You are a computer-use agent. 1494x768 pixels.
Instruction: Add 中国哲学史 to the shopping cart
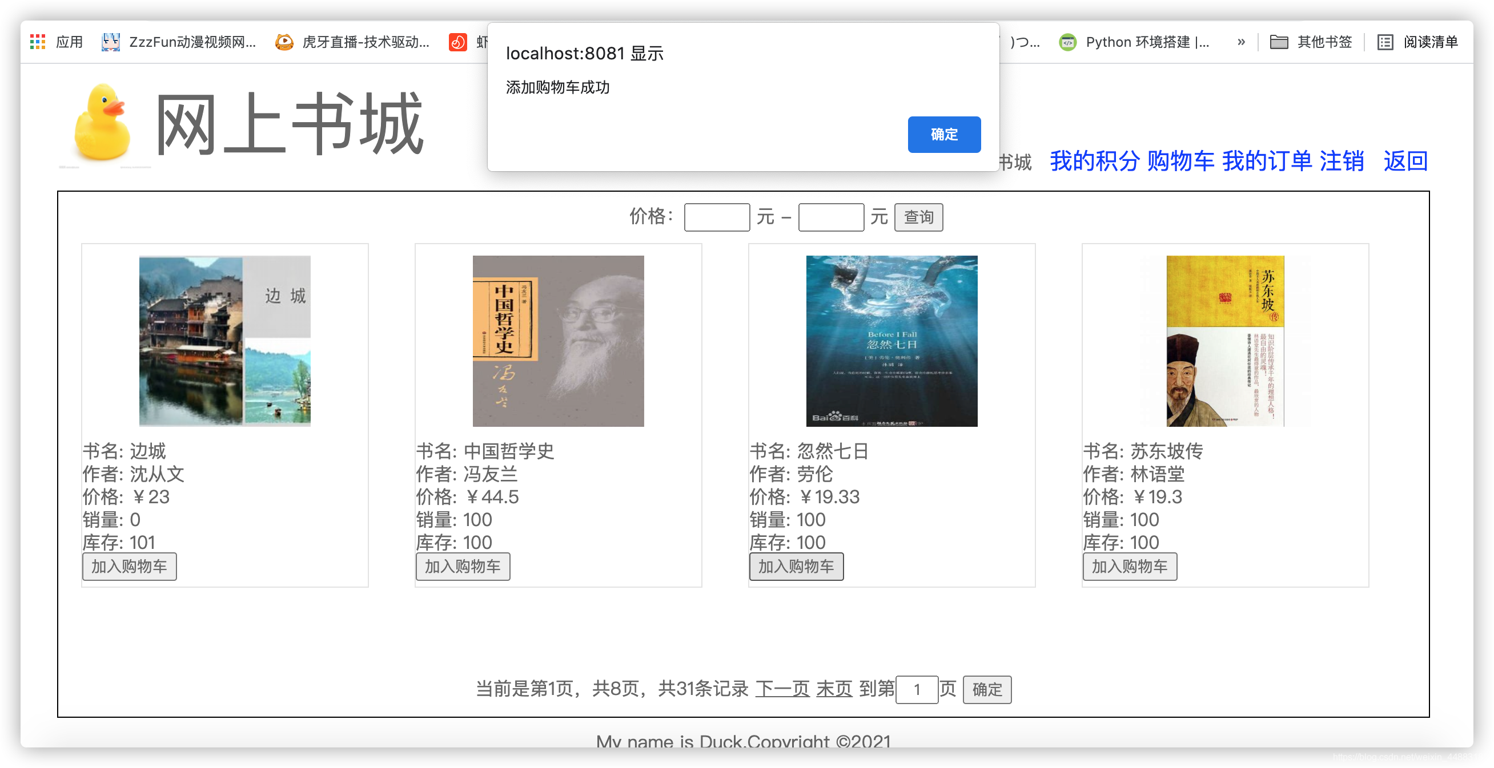pos(463,566)
